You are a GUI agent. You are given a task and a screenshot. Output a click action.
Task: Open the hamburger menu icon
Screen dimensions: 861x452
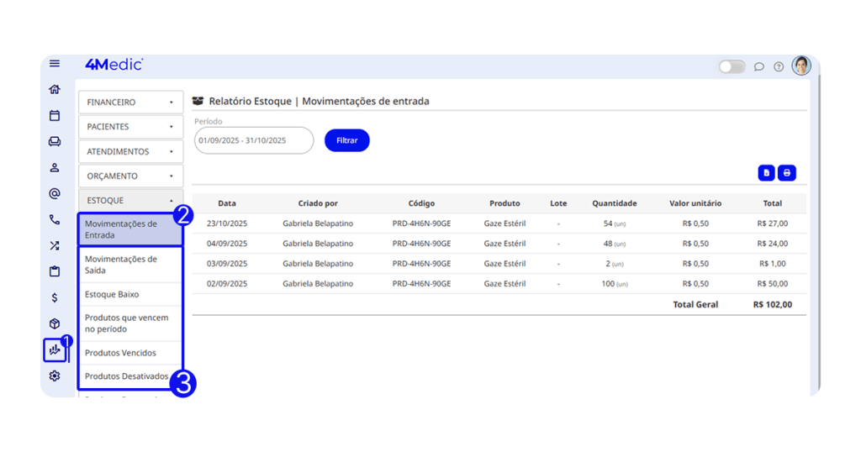pos(55,64)
